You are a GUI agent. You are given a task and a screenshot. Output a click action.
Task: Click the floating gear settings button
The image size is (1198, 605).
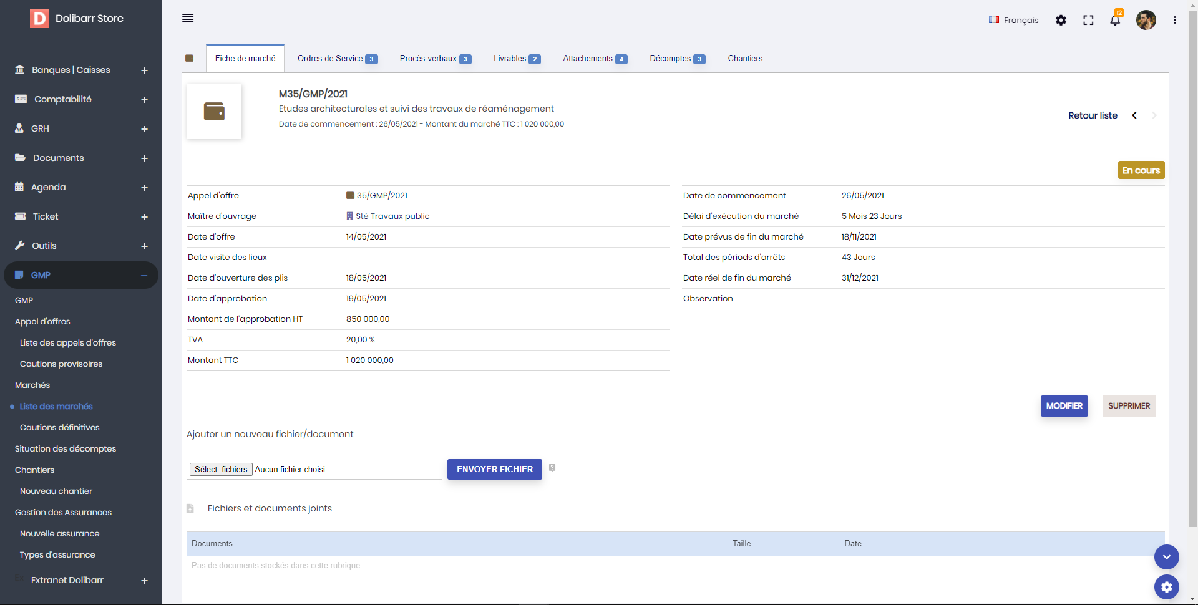pyautogui.click(x=1166, y=587)
